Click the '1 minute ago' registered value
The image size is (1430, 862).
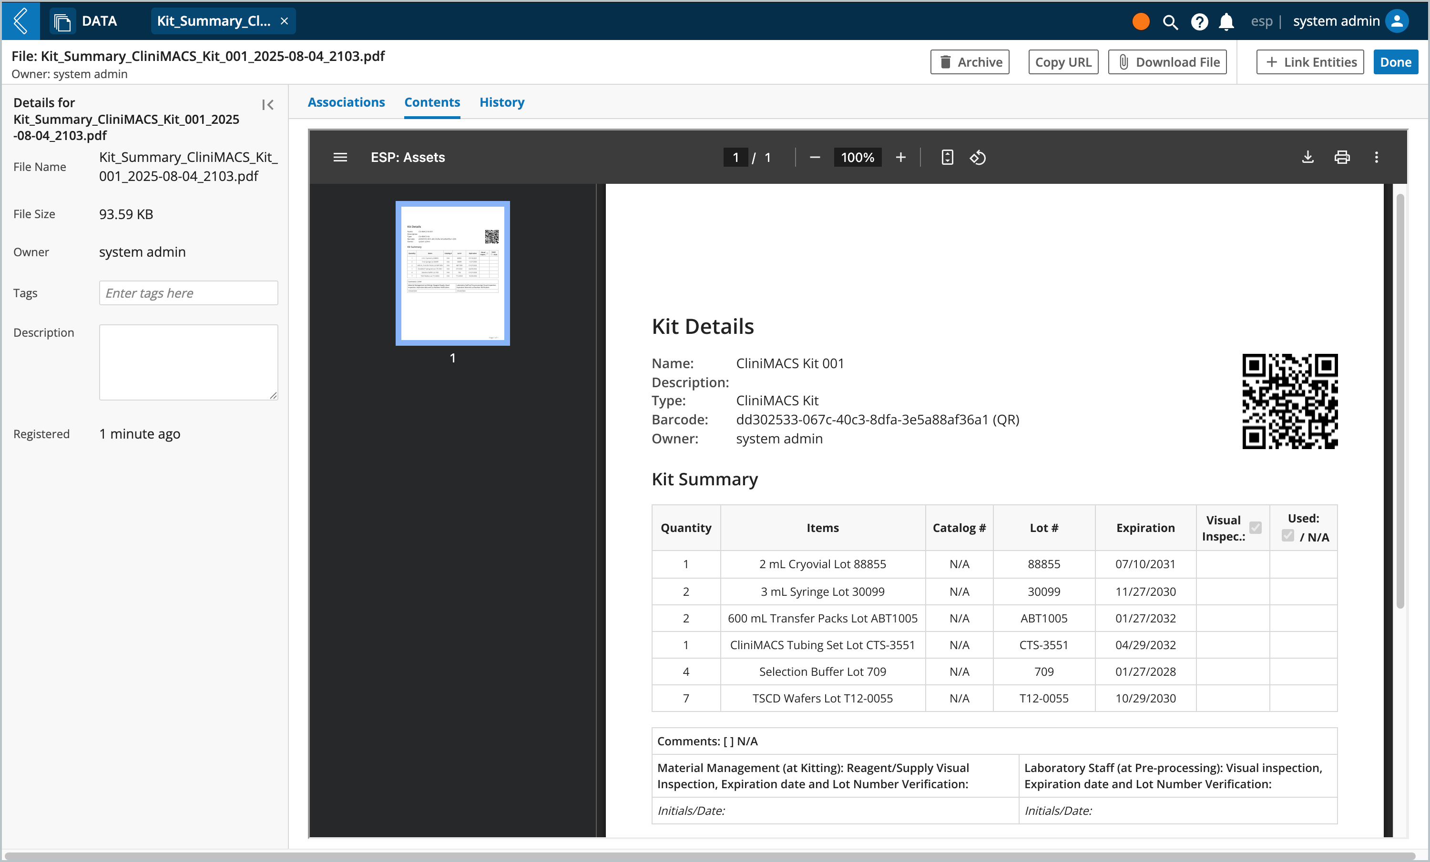139,433
